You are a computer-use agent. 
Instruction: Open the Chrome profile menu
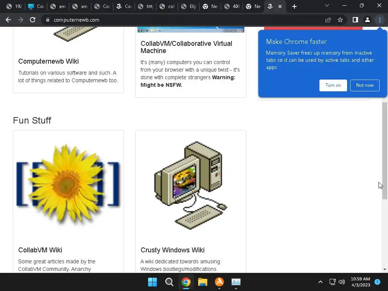[368, 20]
